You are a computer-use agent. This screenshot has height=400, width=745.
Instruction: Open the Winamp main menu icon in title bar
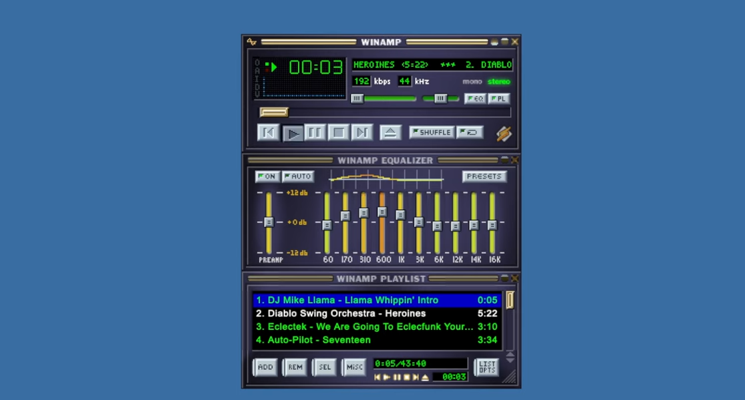(x=251, y=42)
